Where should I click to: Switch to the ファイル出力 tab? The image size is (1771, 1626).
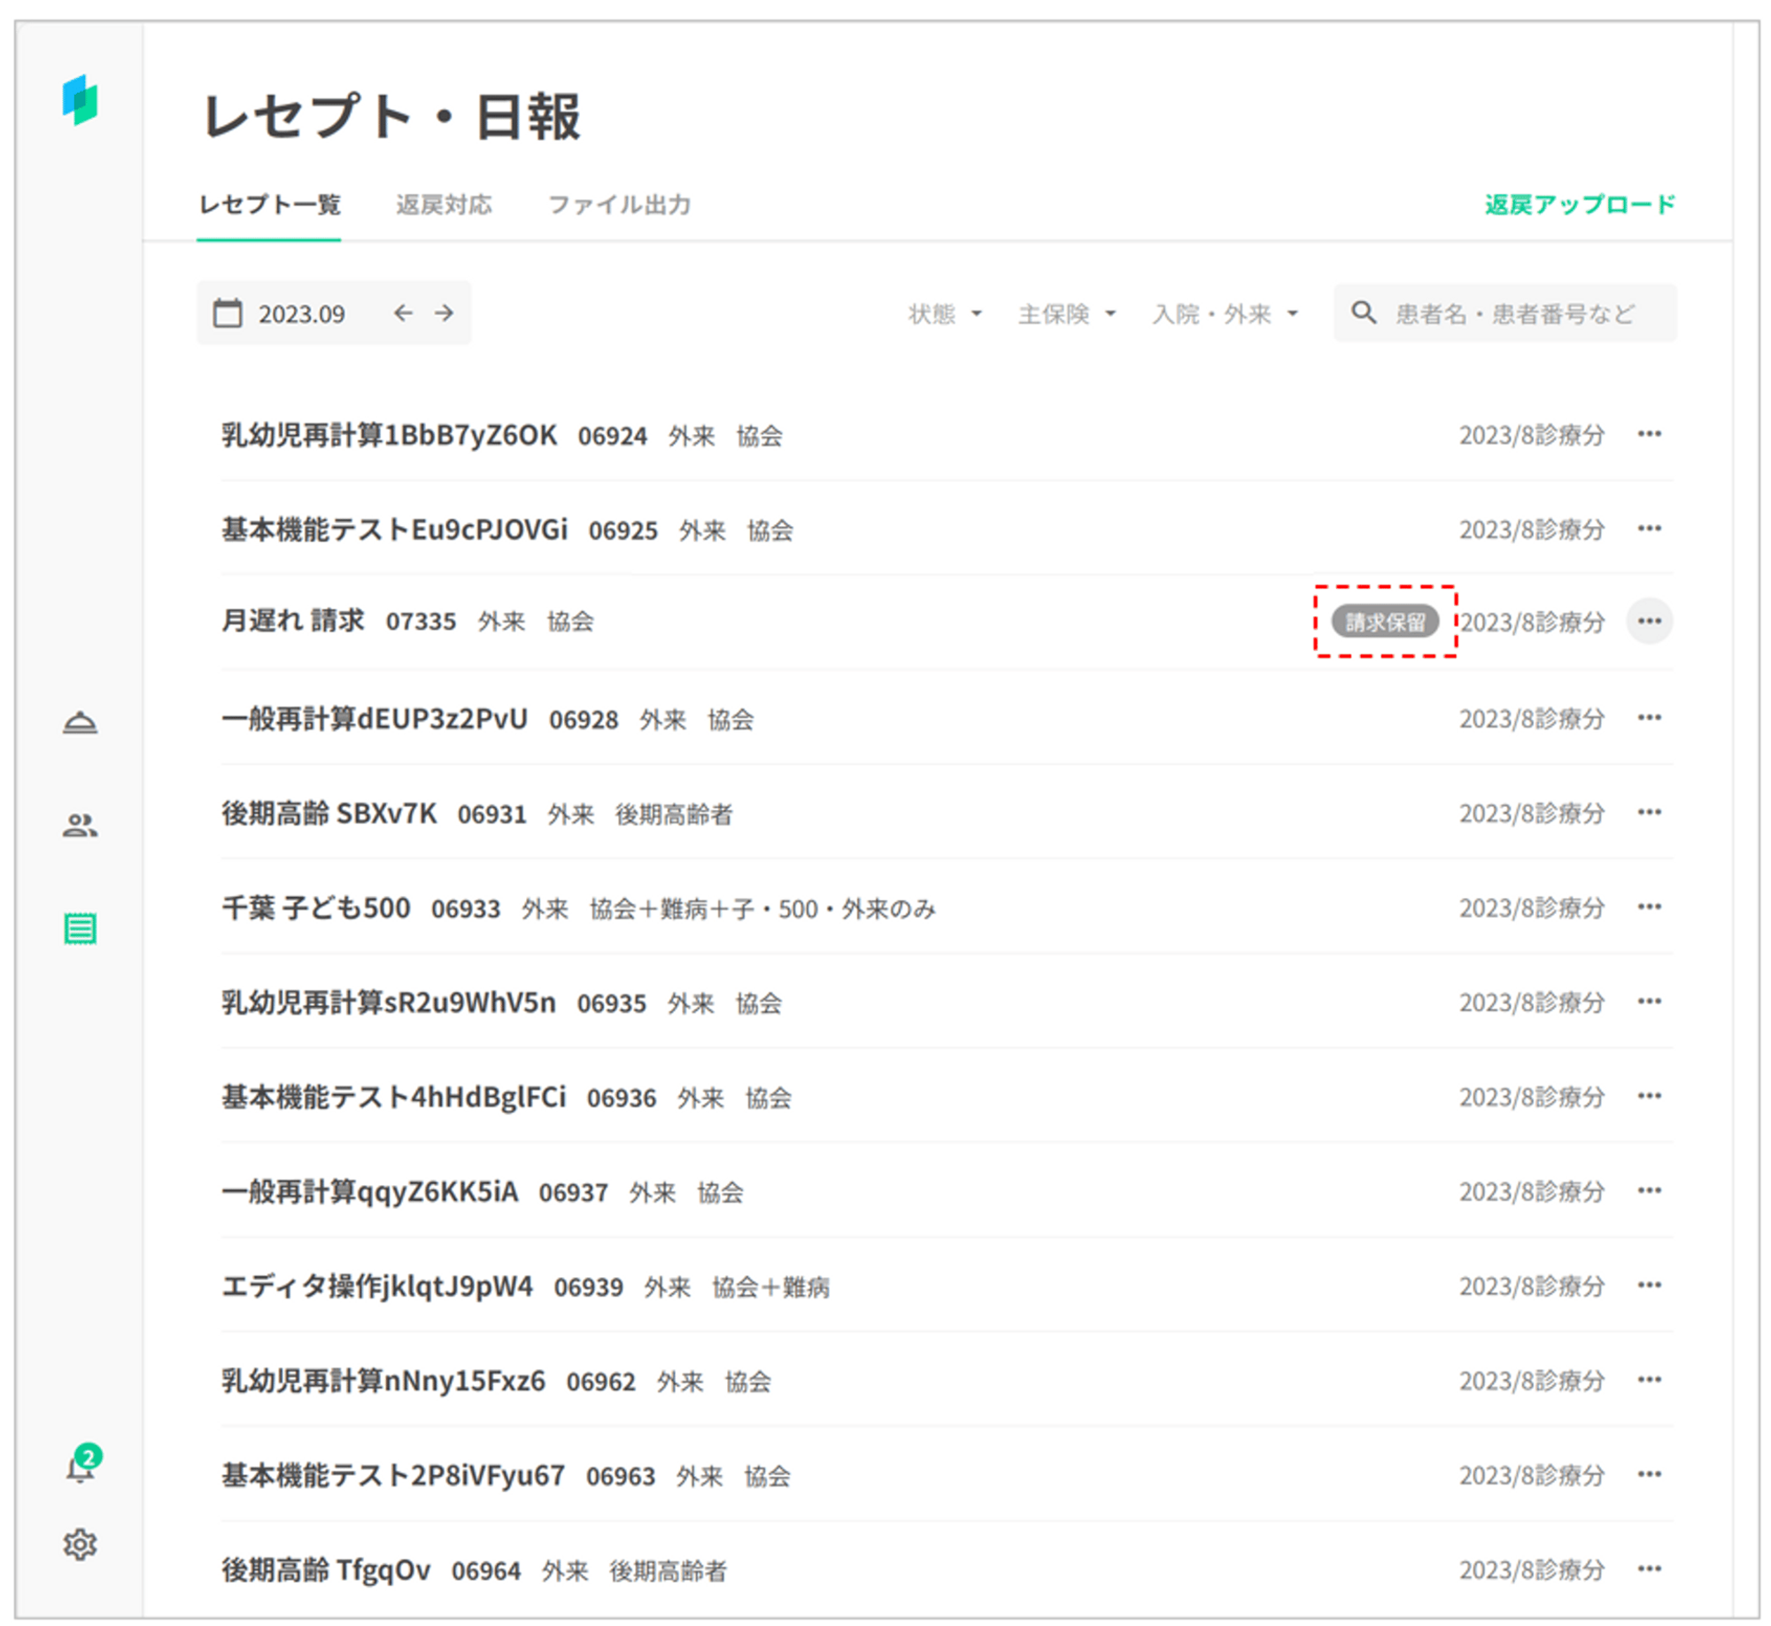pyautogui.click(x=619, y=205)
